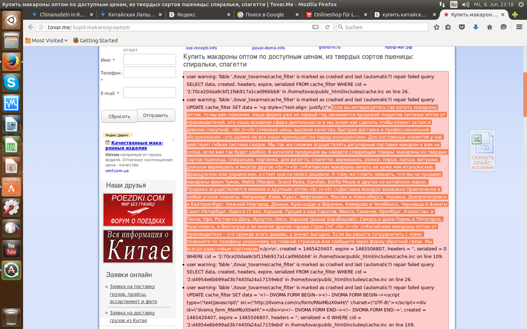Screen dimensions: 527x329
Task: Open LibreOffice Writer from launcher
Action: coord(11,124)
